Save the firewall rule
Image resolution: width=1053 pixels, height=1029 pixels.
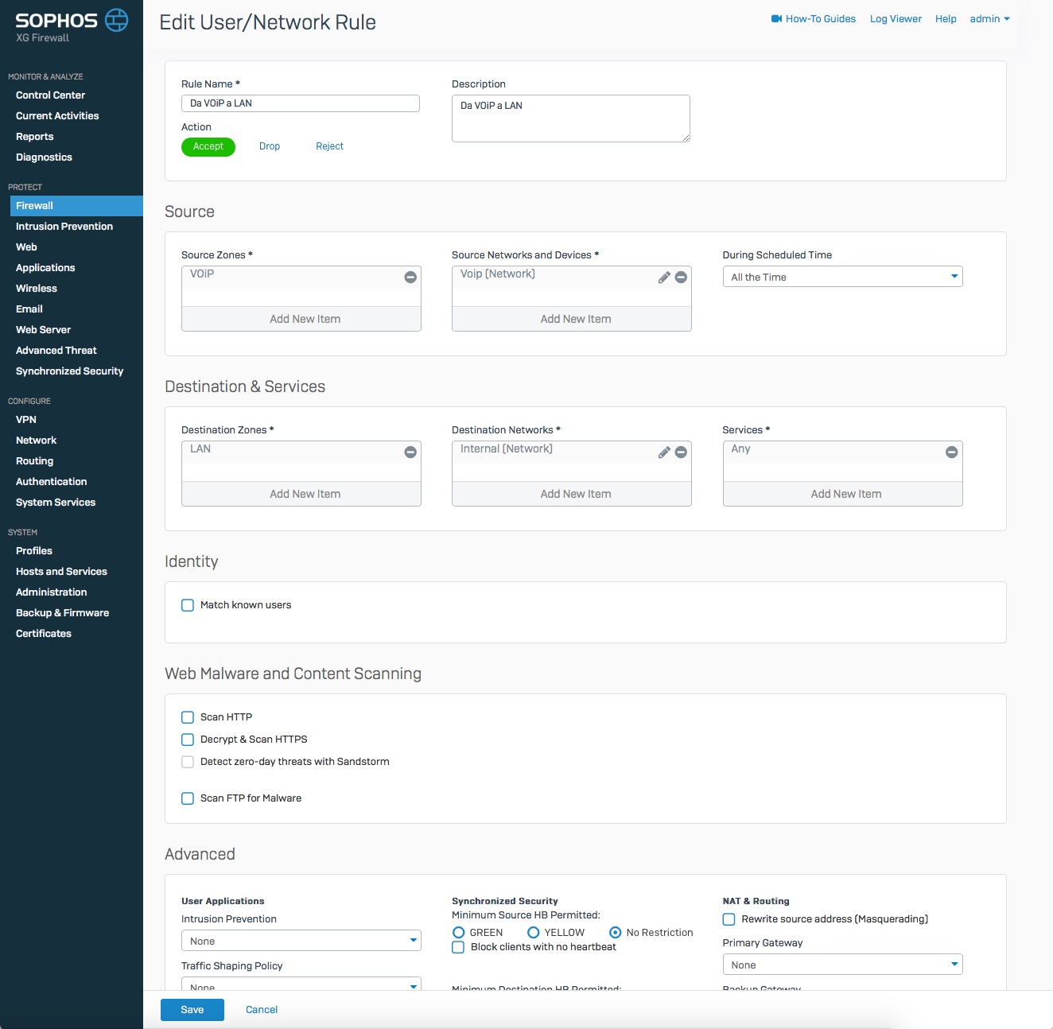pyautogui.click(x=192, y=1010)
